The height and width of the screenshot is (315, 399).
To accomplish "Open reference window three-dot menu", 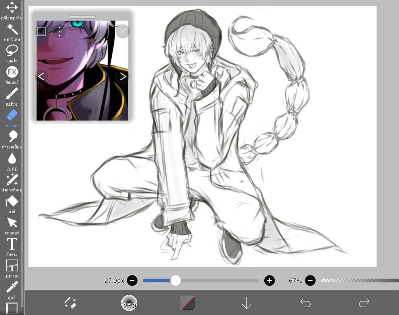I will coord(60,31).
